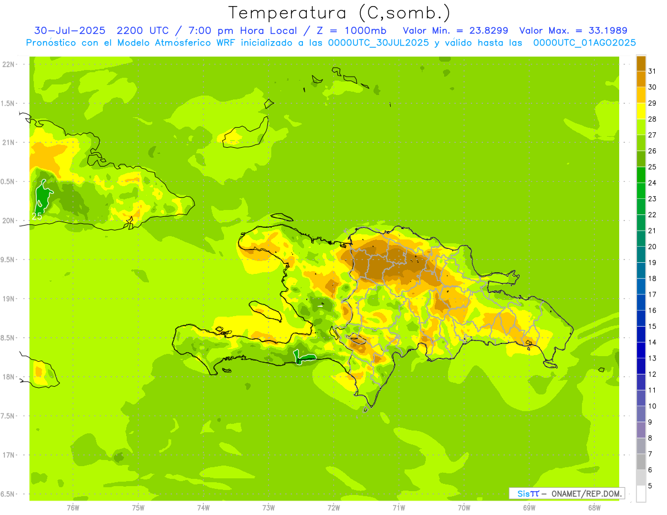Click the white 25 contour label near Cuba
Viewport: 667px width, 515px height.
(37, 216)
